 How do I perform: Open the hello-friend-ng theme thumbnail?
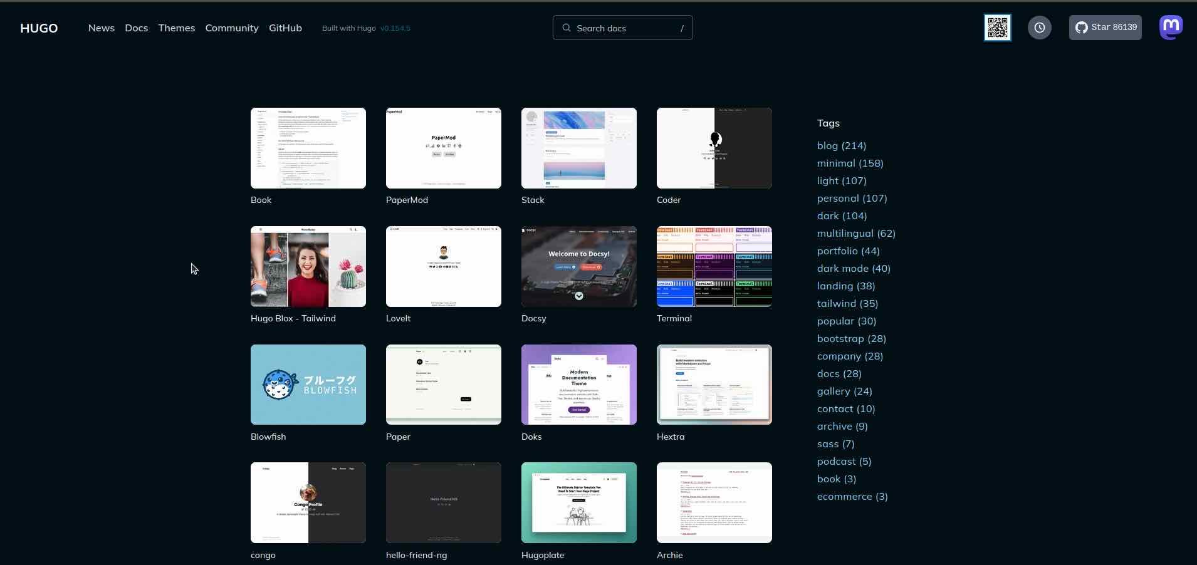pos(444,502)
